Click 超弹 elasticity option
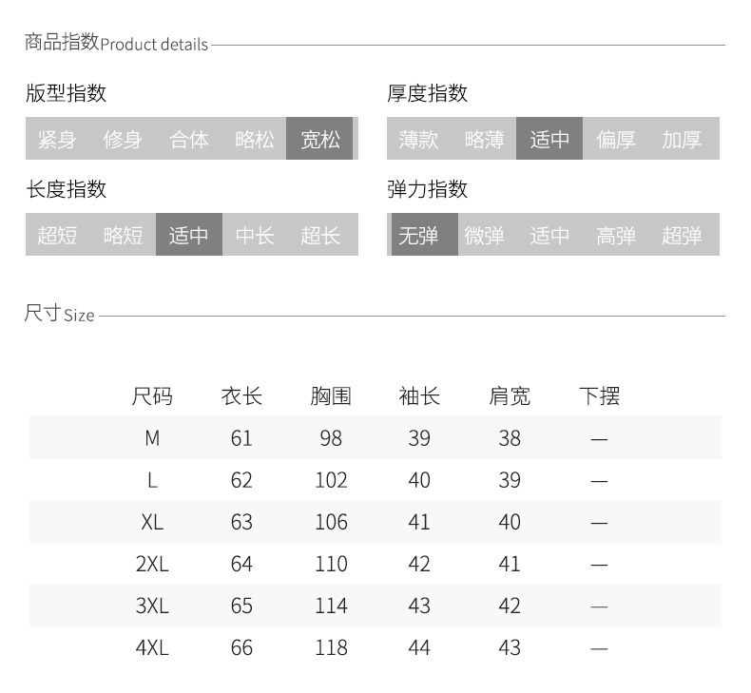This screenshot has height=693, width=751. (682, 235)
